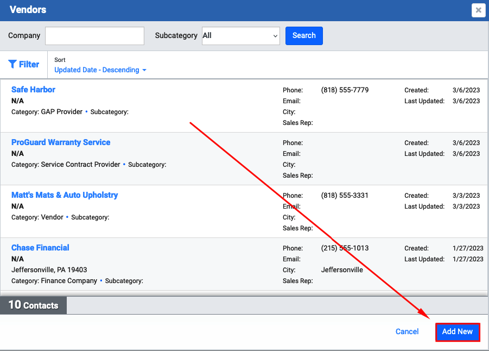
Task: Click Jeffersonville city value for Chase Financial
Action: tap(342, 270)
